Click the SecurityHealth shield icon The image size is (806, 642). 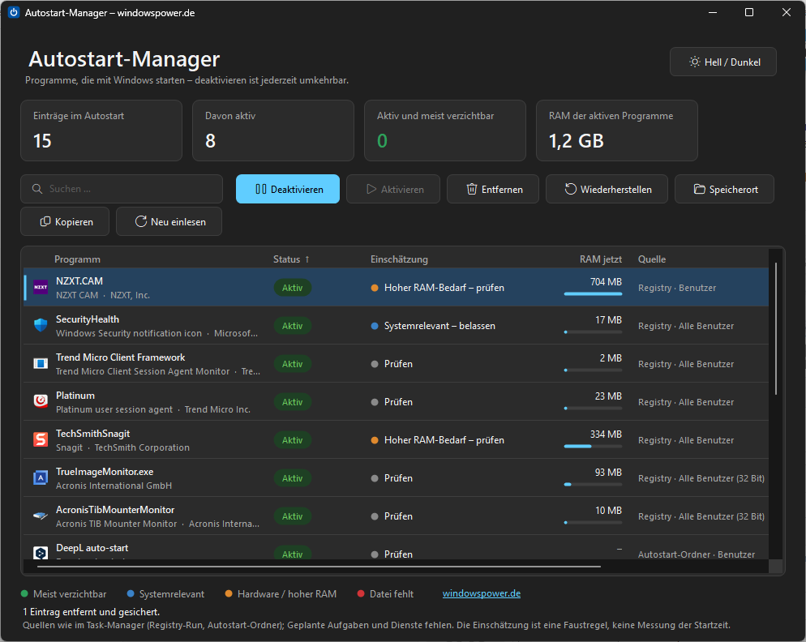click(x=41, y=325)
